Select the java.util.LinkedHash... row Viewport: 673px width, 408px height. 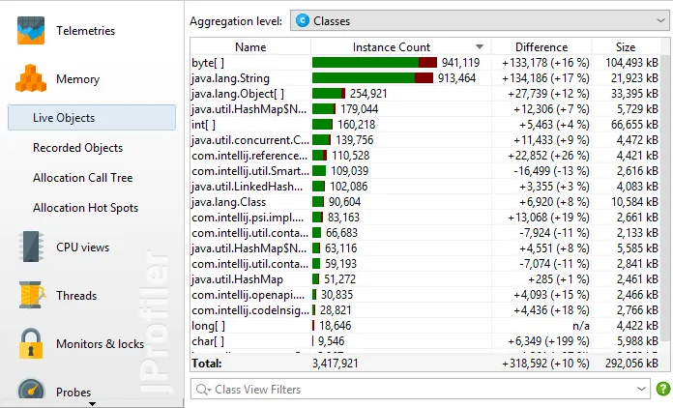click(424, 187)
